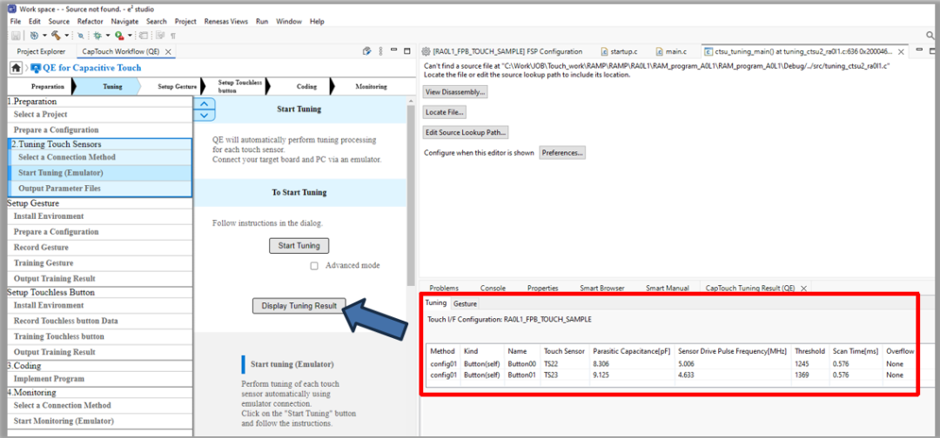Click the home icon in CapTouch Workflow
This screenshot has height=438, width=940.
(17, 68)
